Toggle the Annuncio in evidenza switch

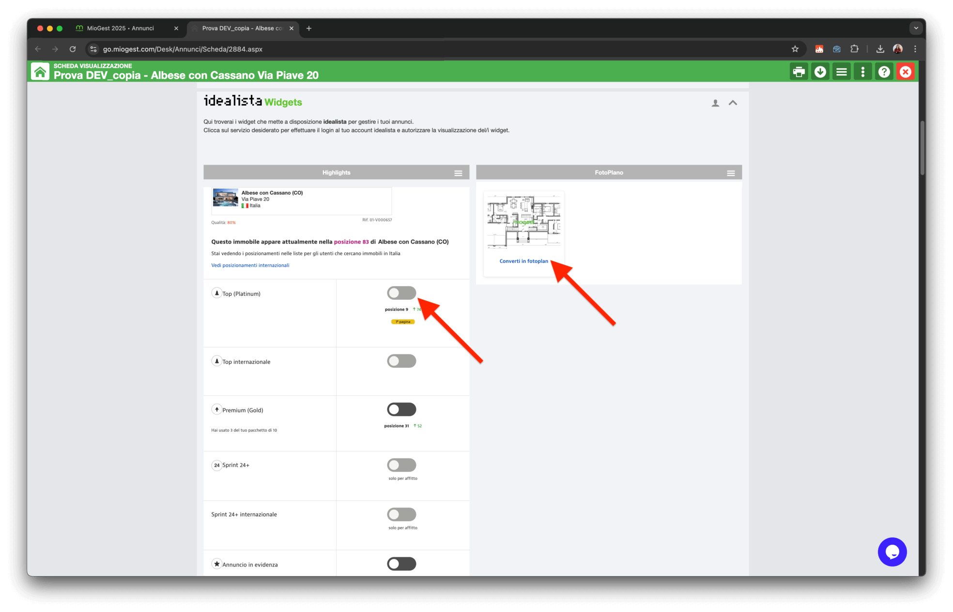pos(401,564)
